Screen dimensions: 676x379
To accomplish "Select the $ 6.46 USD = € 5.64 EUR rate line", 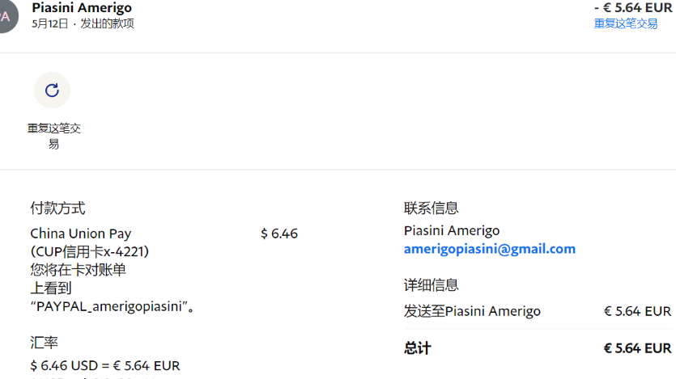I will tap(104, 366).
